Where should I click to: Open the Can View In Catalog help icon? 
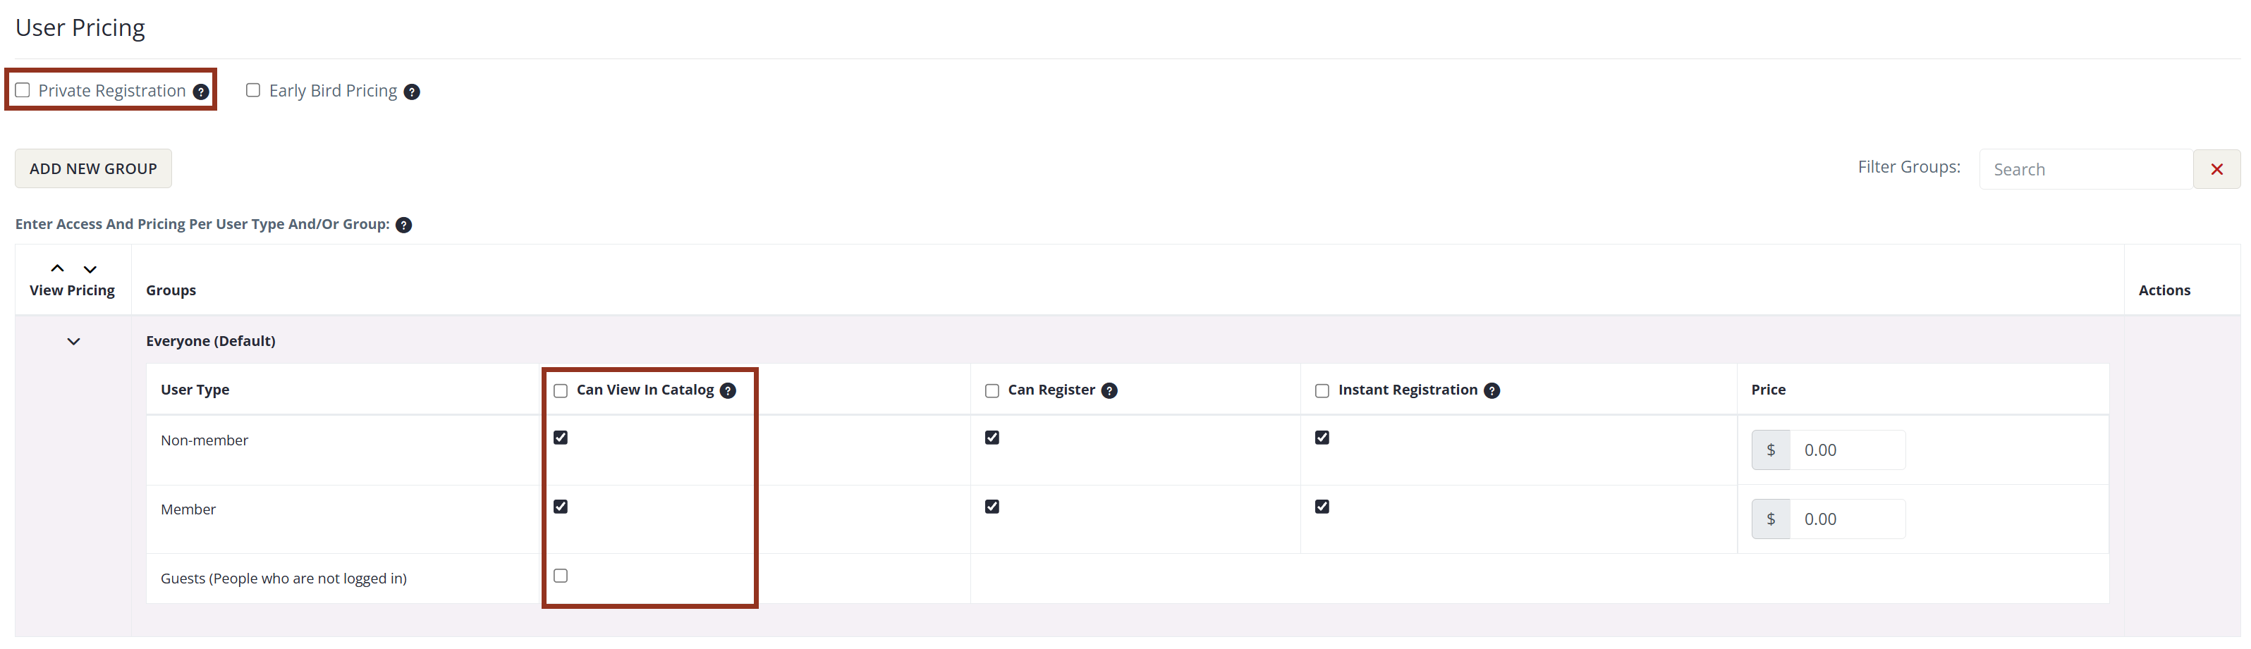[728, 391]
